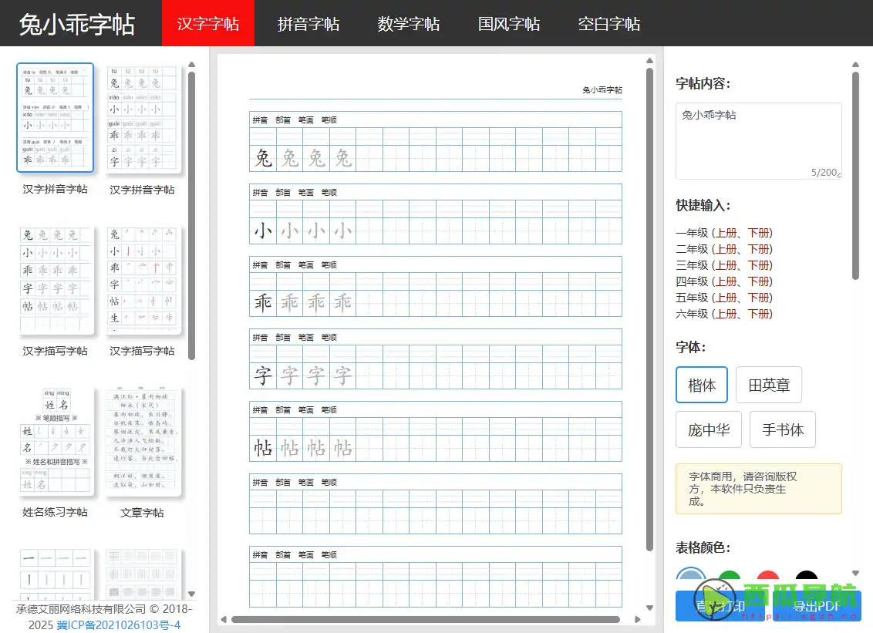This screenshot has height=633, width=873.
Task: Select the 庞中华 font style
Action: pos(708,429)
